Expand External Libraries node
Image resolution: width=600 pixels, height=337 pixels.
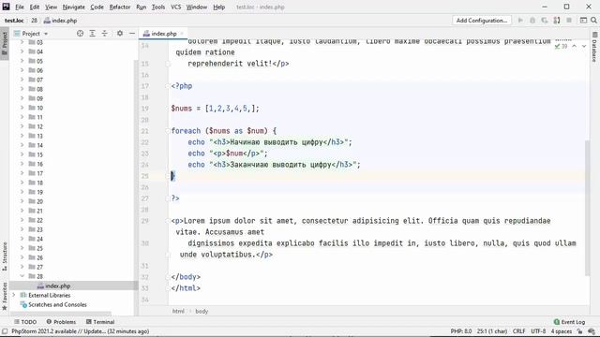(x=14, y=295)
